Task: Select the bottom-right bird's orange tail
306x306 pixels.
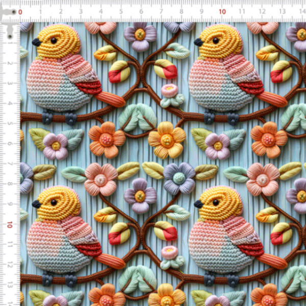Action: (271, 261)
